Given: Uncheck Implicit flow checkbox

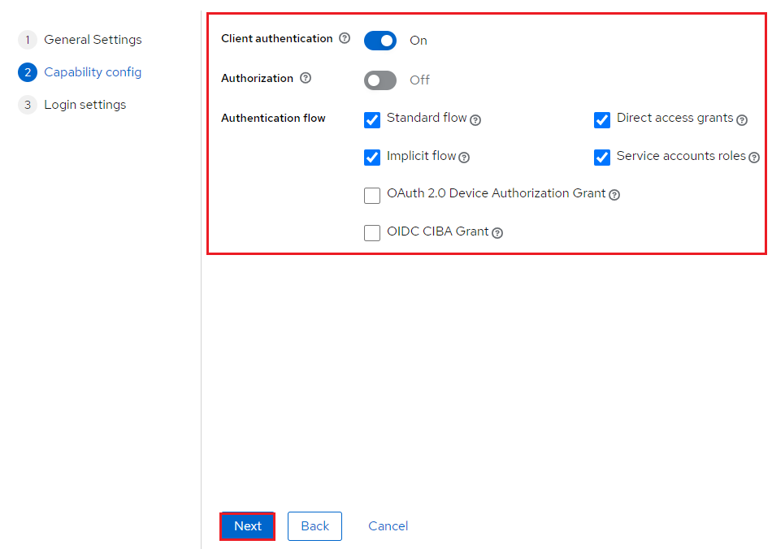Looking at the screenshot, I should coord(372,158).
